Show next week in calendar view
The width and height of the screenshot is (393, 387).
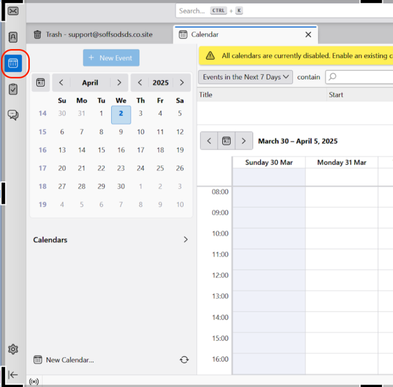point(244,141)
